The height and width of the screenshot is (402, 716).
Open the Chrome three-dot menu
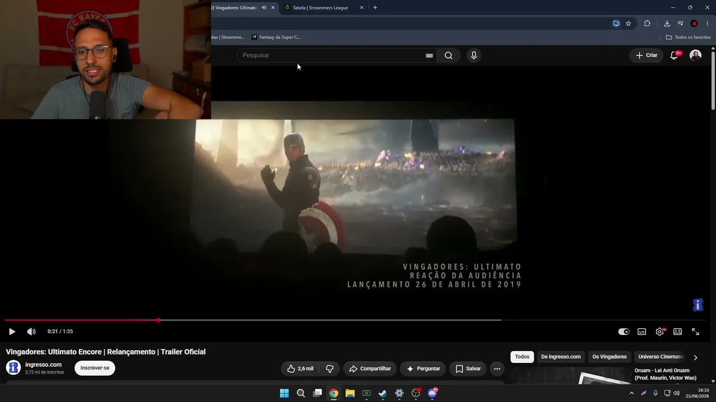708,23
